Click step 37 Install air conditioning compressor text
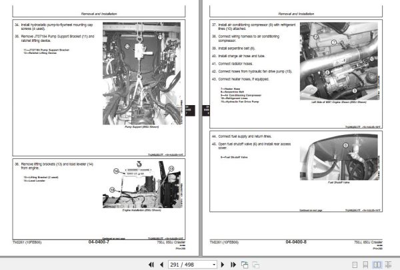Viewport: 400px width, 270px height. pyautogui.click(x=253, y=27)
